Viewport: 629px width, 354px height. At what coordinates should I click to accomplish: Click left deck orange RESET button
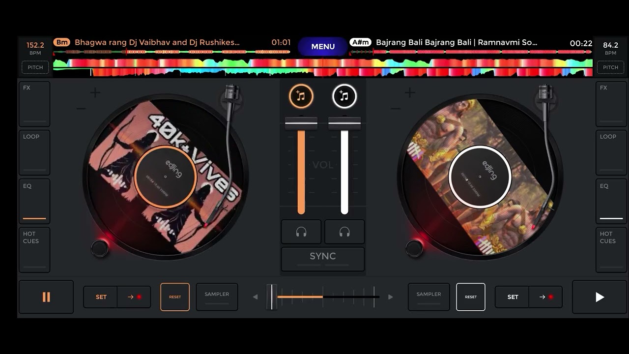(175, 297)
